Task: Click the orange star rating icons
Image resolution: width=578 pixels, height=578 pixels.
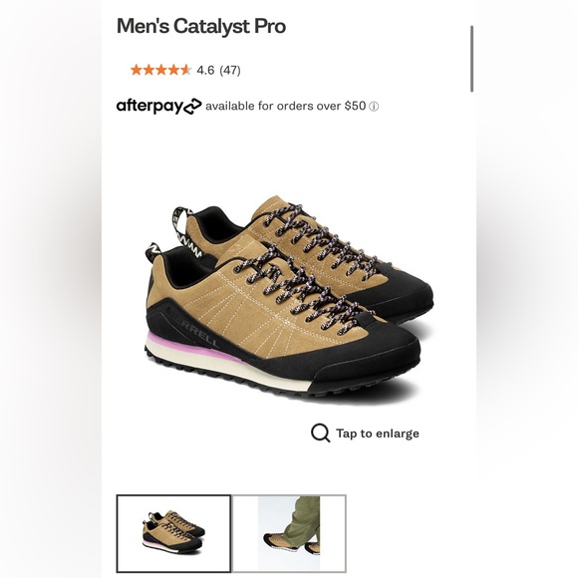Action: click(160, 70)
